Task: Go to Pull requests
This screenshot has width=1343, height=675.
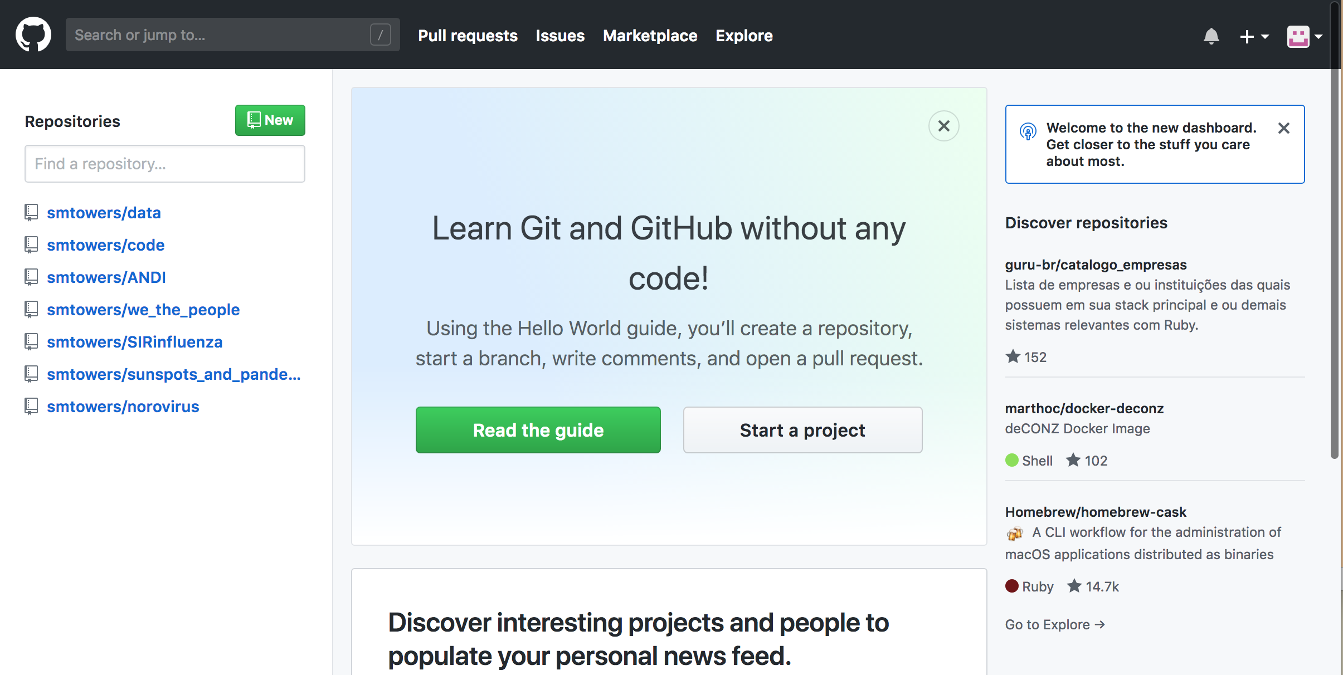Action: [x=468, y=36]
